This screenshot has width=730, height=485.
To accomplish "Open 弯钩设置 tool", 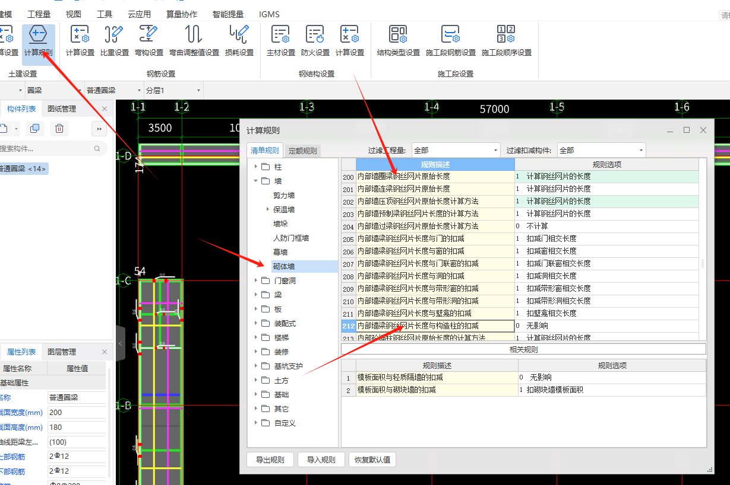I will 148,42.
